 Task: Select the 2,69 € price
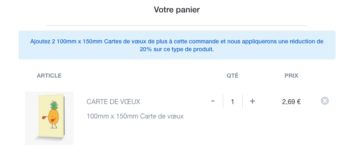pyautogui.click(x=291, y=102)
